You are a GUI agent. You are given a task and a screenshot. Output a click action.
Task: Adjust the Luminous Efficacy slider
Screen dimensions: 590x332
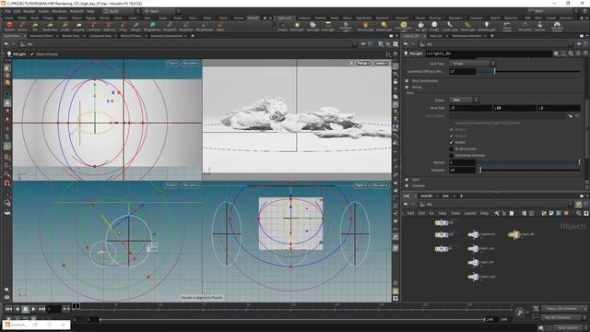pos(529,71)
